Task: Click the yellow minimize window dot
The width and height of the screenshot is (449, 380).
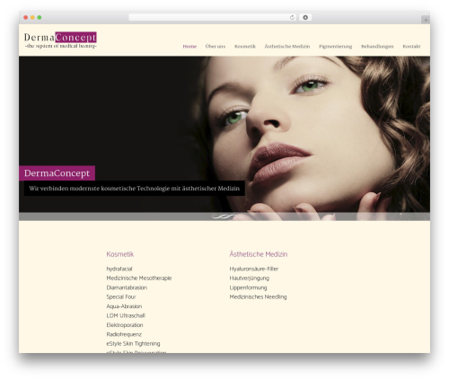Action: tap(32, 18)
